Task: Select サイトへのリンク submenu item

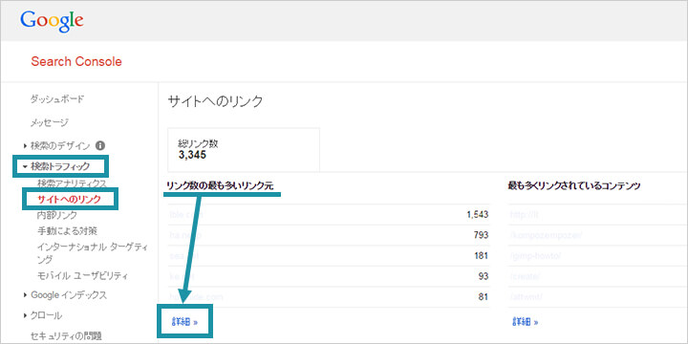Action: 70,199
